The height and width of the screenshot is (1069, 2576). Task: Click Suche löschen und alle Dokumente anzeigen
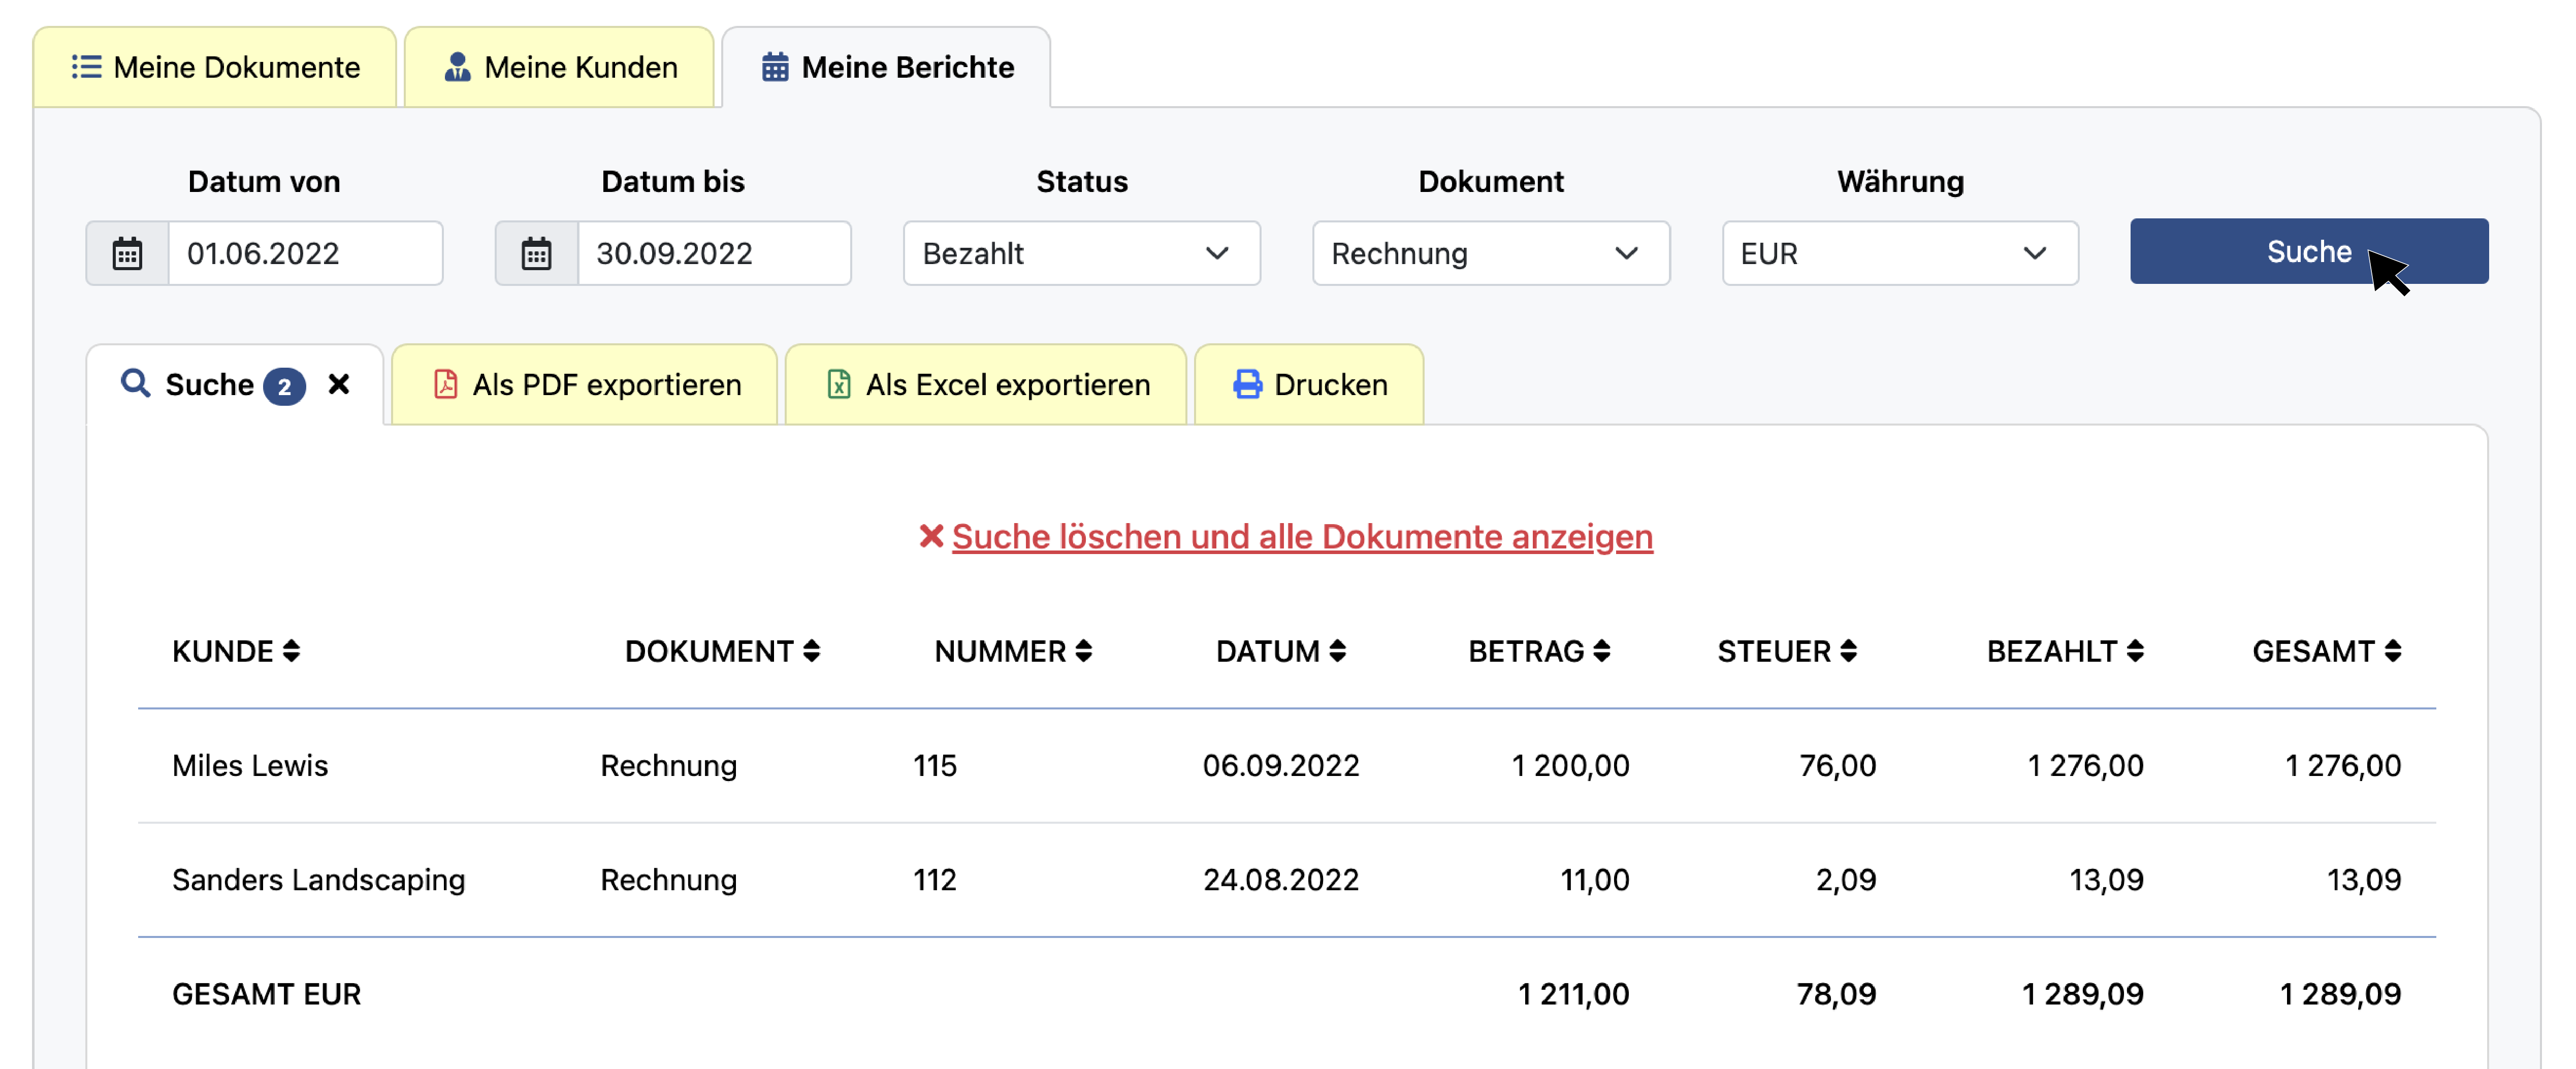(x=1302, y=537)
